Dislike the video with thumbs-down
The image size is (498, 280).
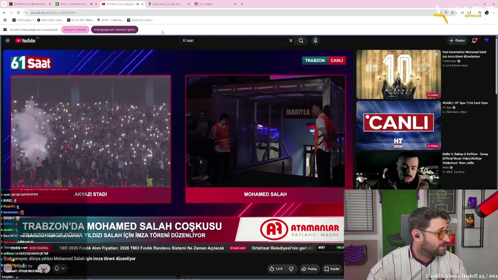tap(291, 269)
